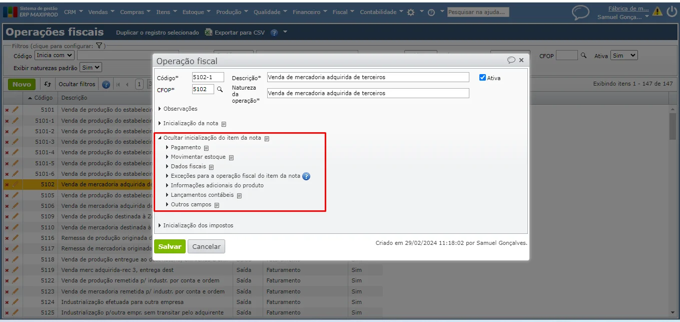Open the Ativa filter dropdown
The height and width of the screenshot is (322, 680).
tap(624, 56)
